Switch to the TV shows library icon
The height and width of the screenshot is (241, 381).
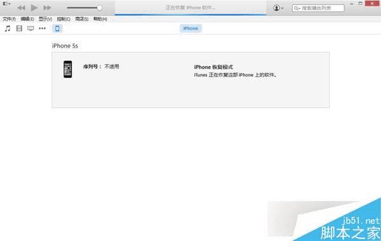pos(30,29)
